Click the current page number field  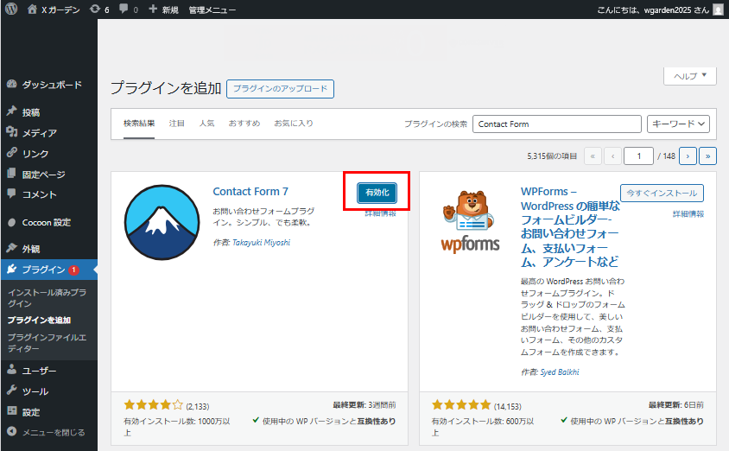[639, 156]
